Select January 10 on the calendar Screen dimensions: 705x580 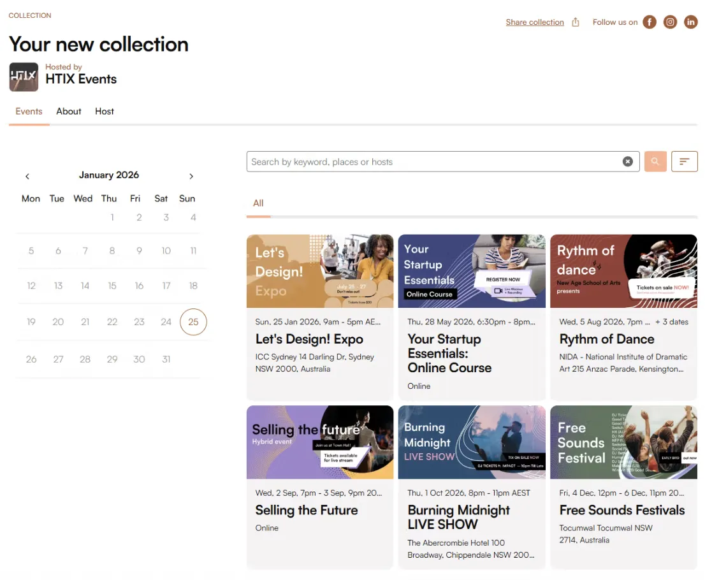[x=166, y=251]
